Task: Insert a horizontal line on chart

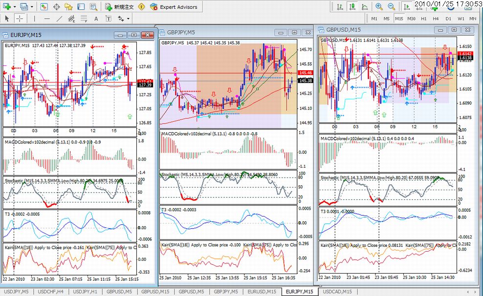Action: coord(47,19)
